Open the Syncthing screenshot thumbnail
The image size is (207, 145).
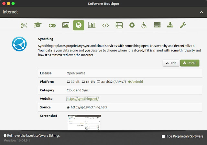click(x=84, y=122)
